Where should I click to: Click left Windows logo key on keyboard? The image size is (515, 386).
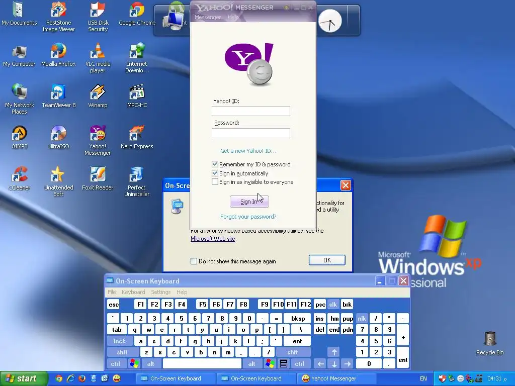(134, 364)
